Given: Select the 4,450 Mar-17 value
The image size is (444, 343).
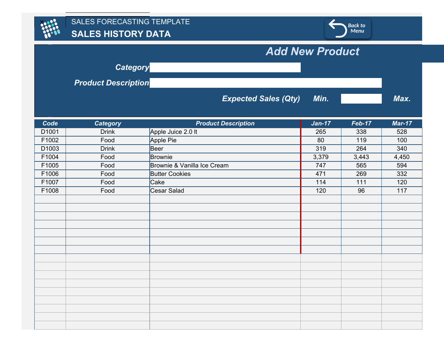Looking at the screenshot, I should point(402,157).
